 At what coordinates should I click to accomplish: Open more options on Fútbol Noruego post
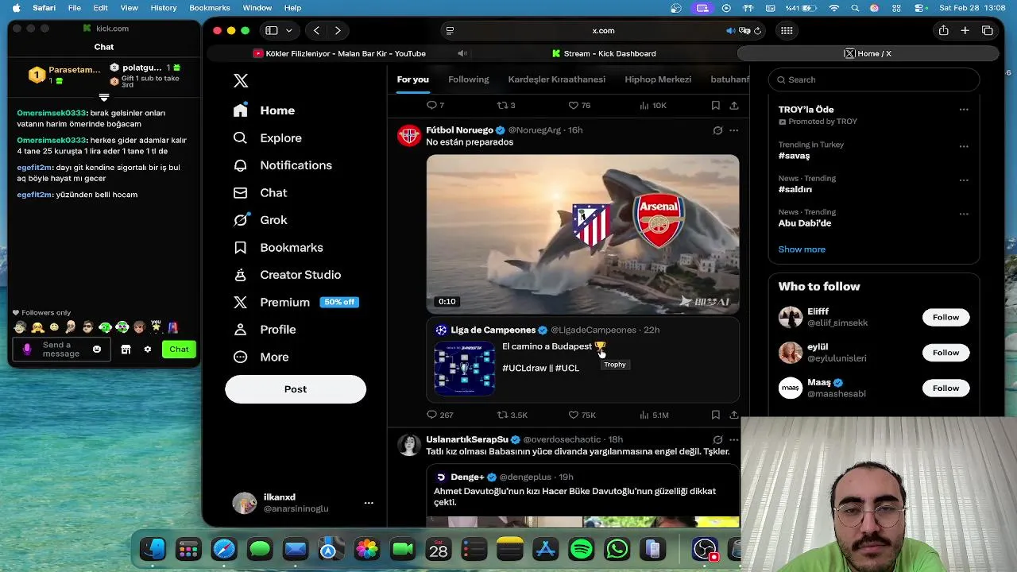point(733,130)
